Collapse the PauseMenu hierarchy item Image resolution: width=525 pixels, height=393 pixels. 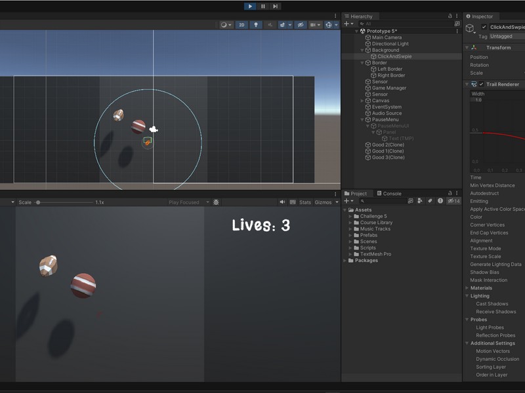362,120
